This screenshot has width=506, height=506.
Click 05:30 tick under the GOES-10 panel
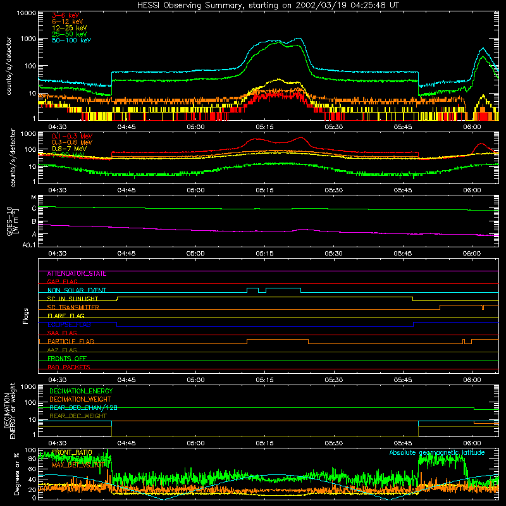[x=334, y=254]
